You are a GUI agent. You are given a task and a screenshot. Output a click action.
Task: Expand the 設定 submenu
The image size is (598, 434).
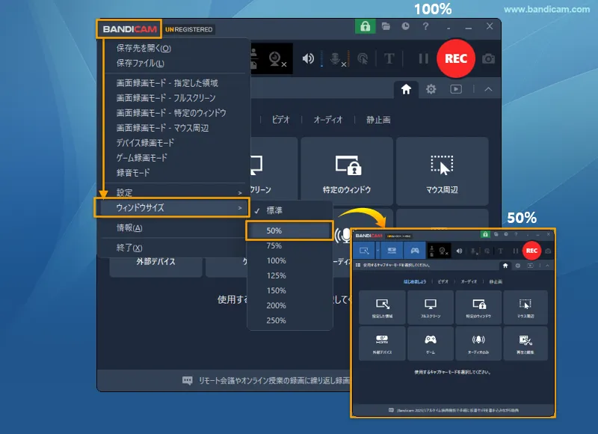(x=174, y=192)
